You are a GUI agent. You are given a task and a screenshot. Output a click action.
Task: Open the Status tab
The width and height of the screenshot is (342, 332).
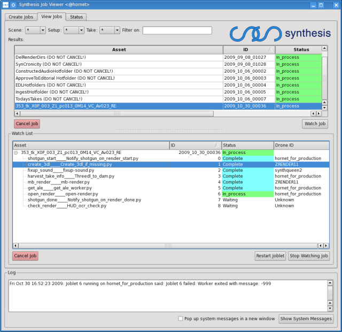coord(76,17)
